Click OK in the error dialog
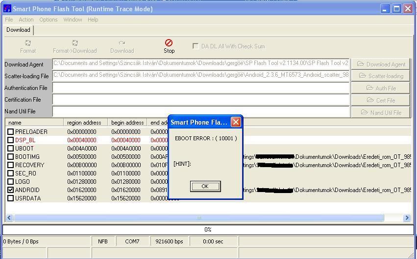Screen dimensions: 417x259 coord(205,186)
